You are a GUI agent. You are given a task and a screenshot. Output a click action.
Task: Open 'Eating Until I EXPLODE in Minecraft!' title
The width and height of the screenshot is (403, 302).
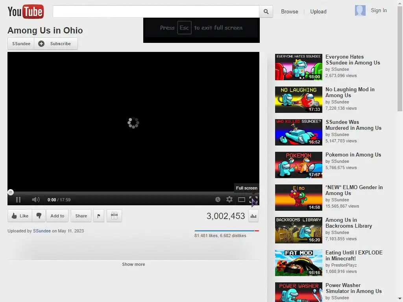354,256
